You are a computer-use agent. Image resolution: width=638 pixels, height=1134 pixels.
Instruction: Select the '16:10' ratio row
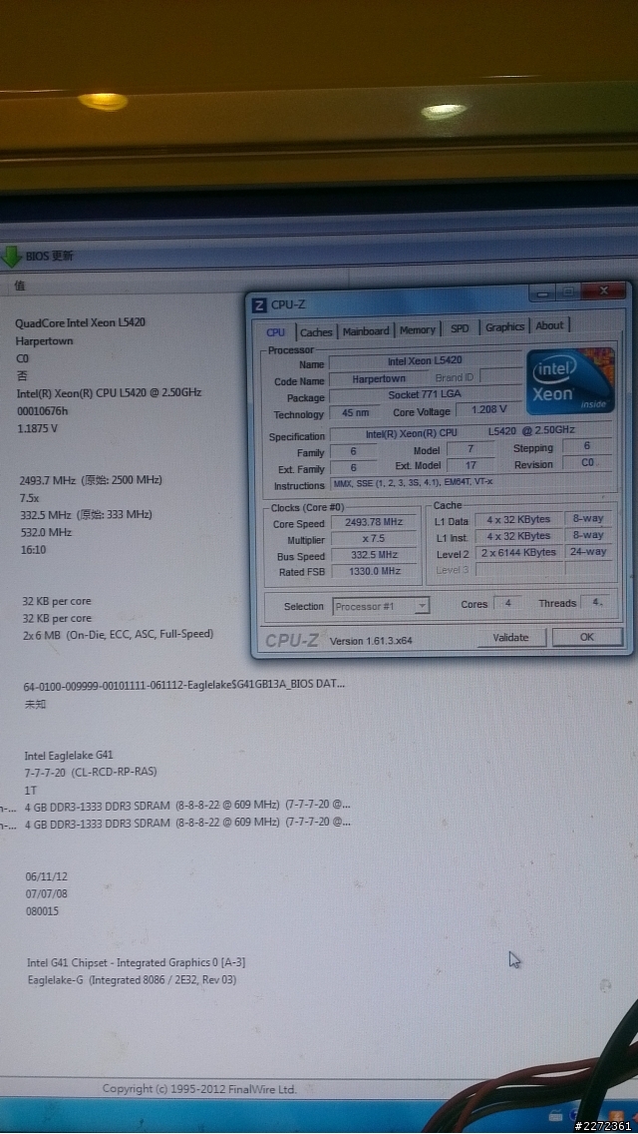(33, 550)
